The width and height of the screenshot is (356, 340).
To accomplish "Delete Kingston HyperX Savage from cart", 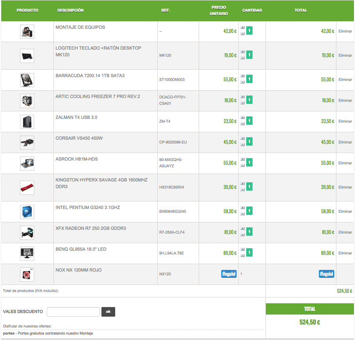I will click(x=345, y=187).
